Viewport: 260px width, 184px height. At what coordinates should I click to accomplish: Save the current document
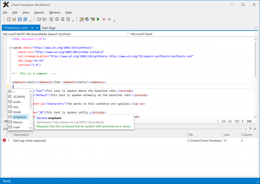20,19
